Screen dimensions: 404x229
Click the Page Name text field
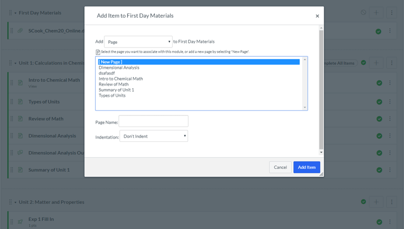pyautogui.click(x=153, y=121)
